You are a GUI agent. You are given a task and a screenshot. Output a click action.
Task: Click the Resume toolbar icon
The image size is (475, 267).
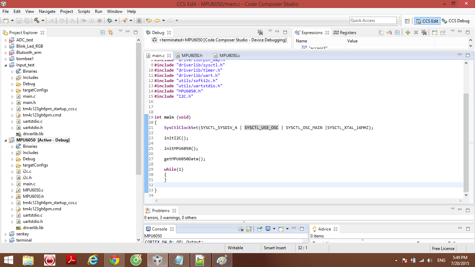pyautogui.click(x=83, y=21)
